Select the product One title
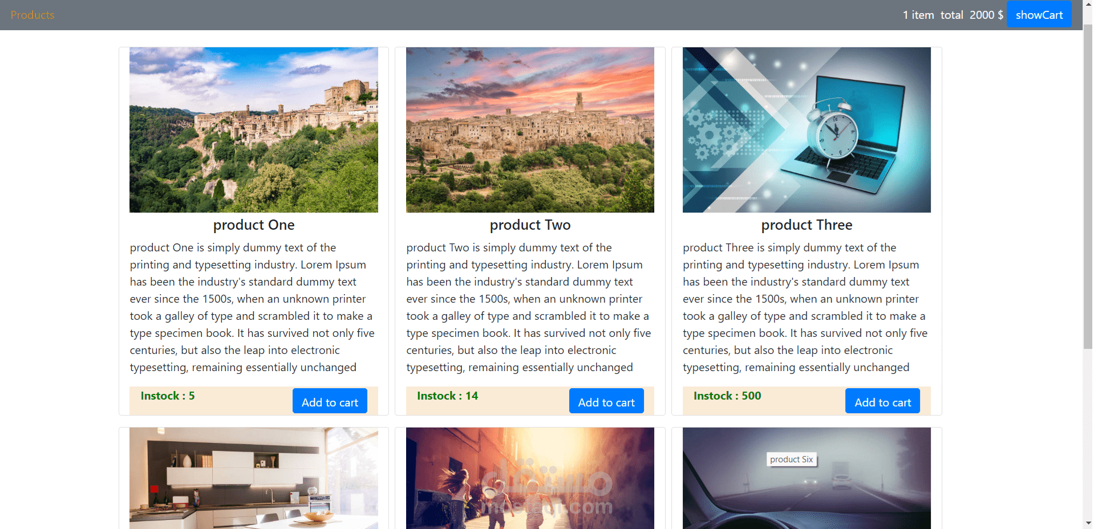The height and width of the screenshot is (529, 1094). (x=254, y=225)
